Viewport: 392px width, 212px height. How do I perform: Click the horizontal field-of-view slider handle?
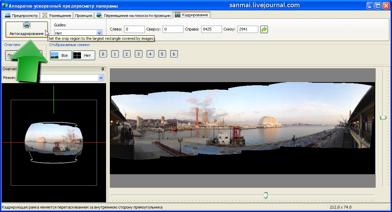tap(266, 195)
